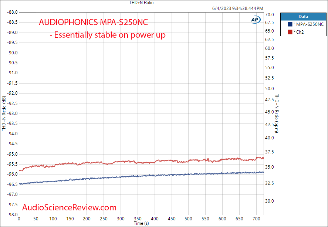Click the 45.0 ppm right axis tick label
Image resolution: width=328 pixels, height=227 pixels.
270,112
